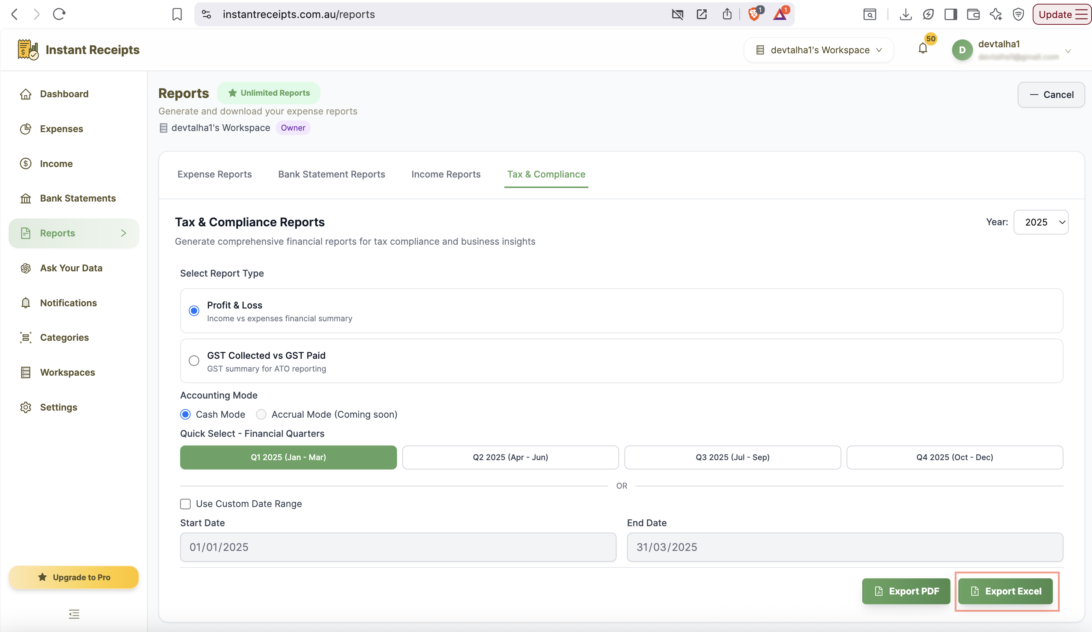
Task: Click the Unlimited Reports badge
Action: tap(269, 93)
